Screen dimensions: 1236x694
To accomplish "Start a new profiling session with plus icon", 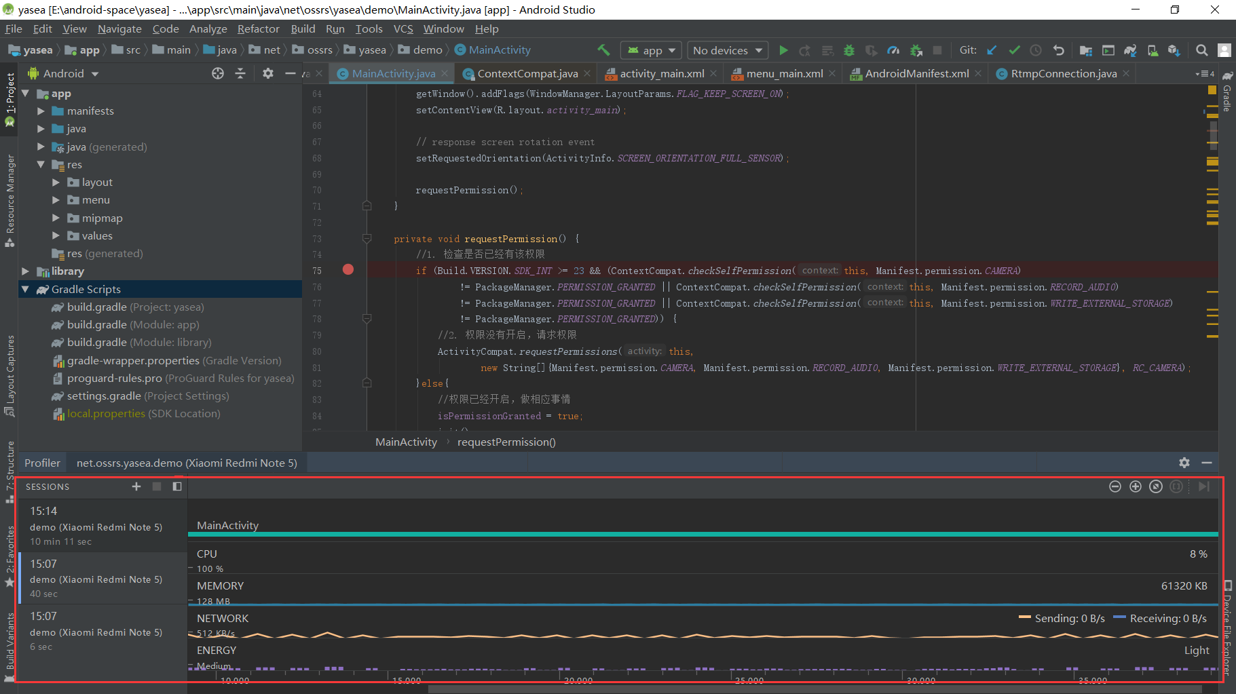I will (x=136, y=486).
